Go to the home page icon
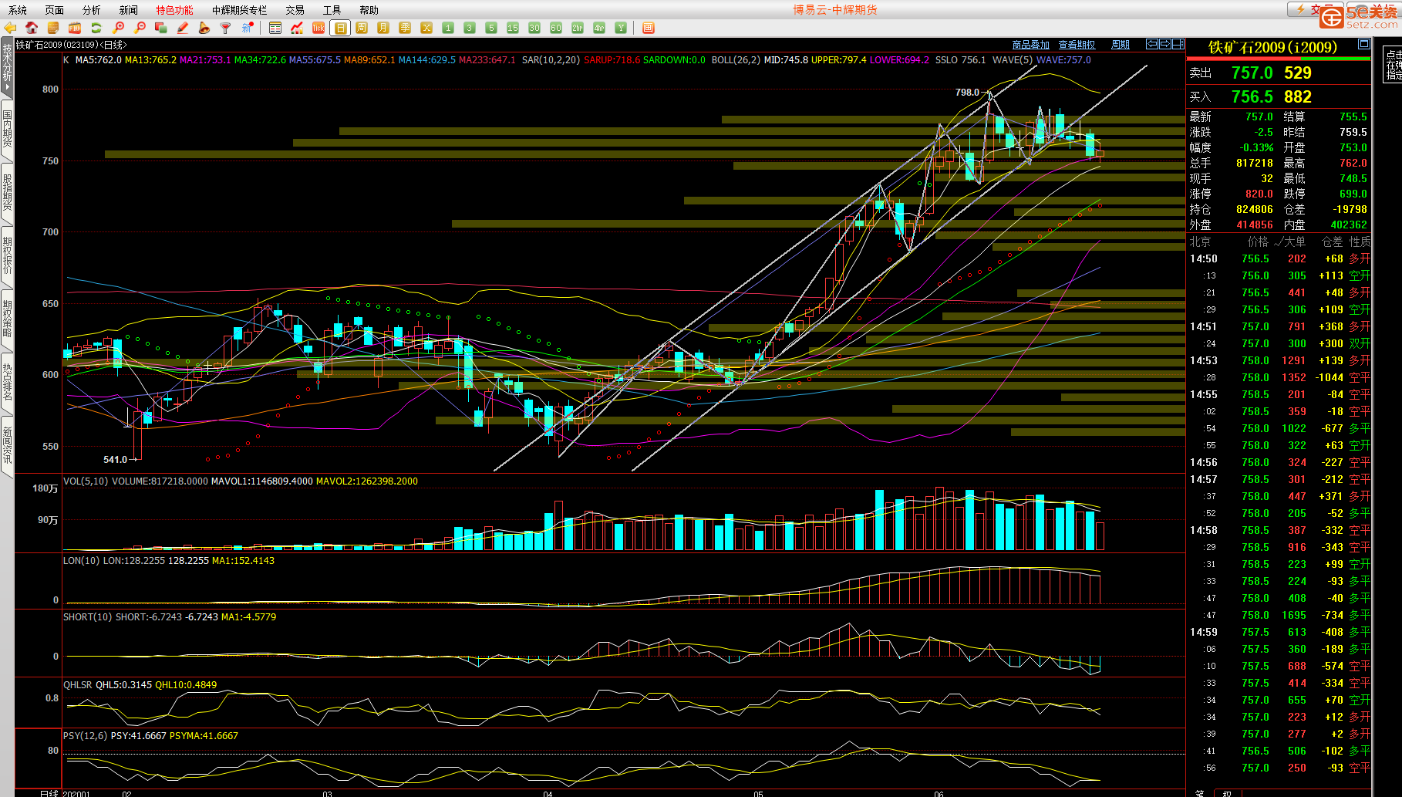This screenshot has height=797, width=1402. pyautogui.click(x=32, y=28)
